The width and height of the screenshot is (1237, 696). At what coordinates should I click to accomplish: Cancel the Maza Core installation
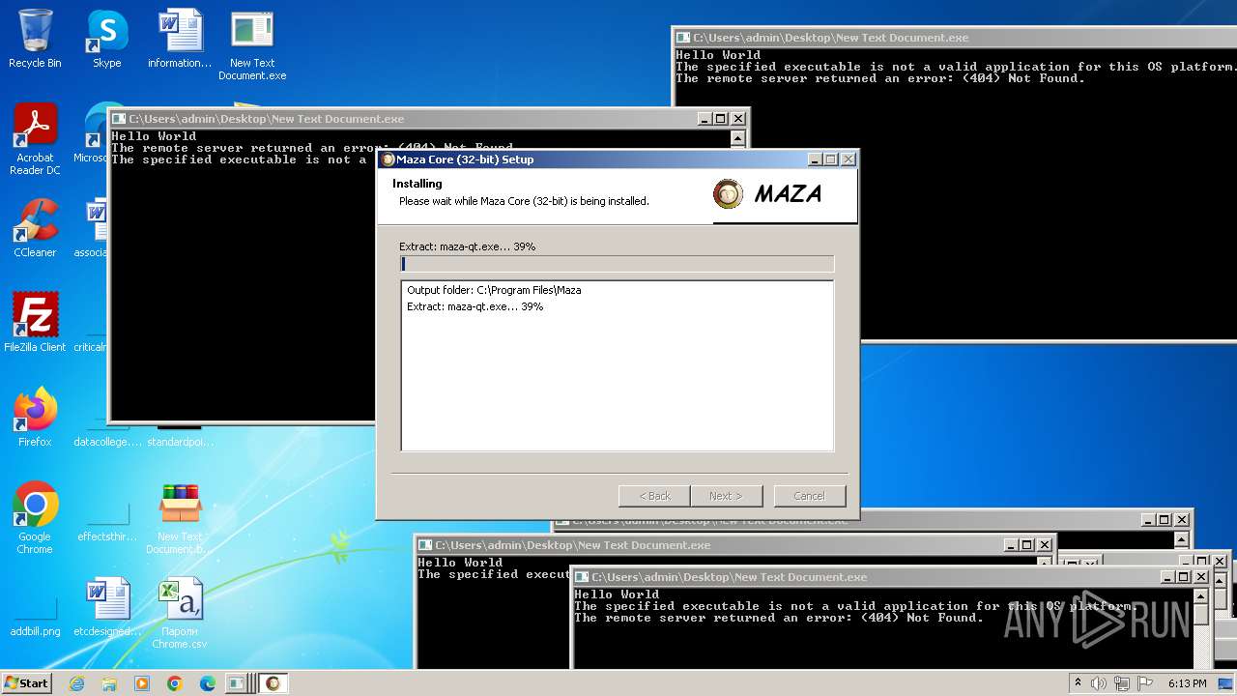[x=809, y=496]
